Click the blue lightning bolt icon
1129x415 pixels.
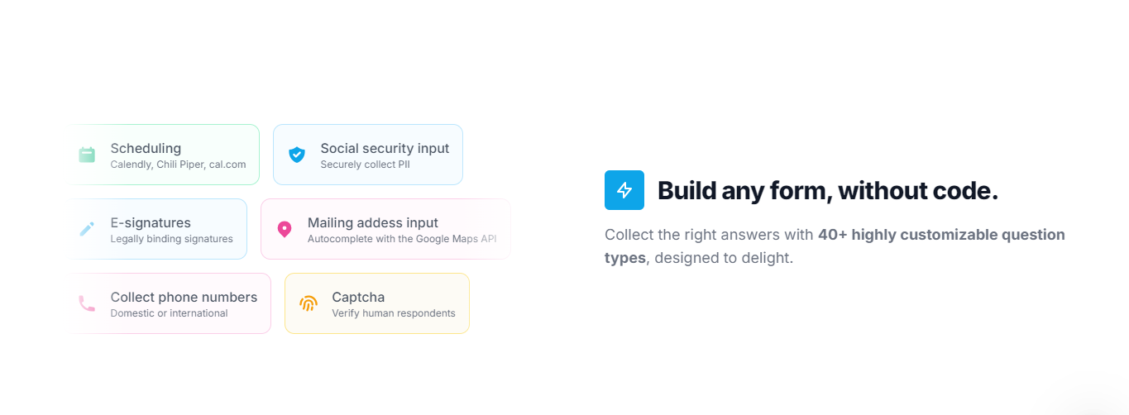coord(624,190)
